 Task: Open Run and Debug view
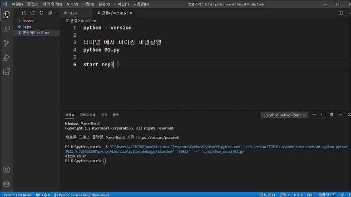[x=6, y=58]
